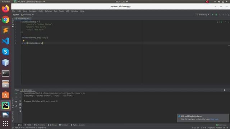Screen dimensions: 230x129
Task: Open Visual Studio Code from the dock
Action: (6, 41)
